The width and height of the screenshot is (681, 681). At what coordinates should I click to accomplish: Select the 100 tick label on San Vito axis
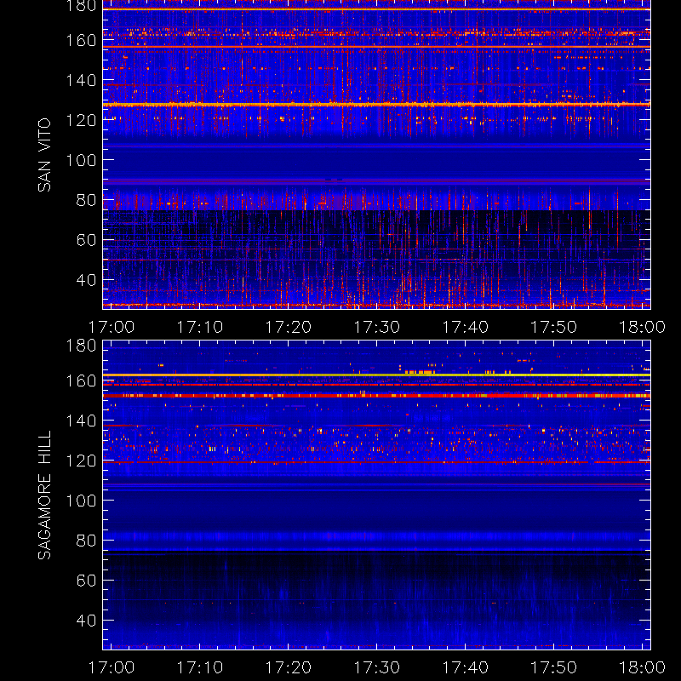point(81,160)
